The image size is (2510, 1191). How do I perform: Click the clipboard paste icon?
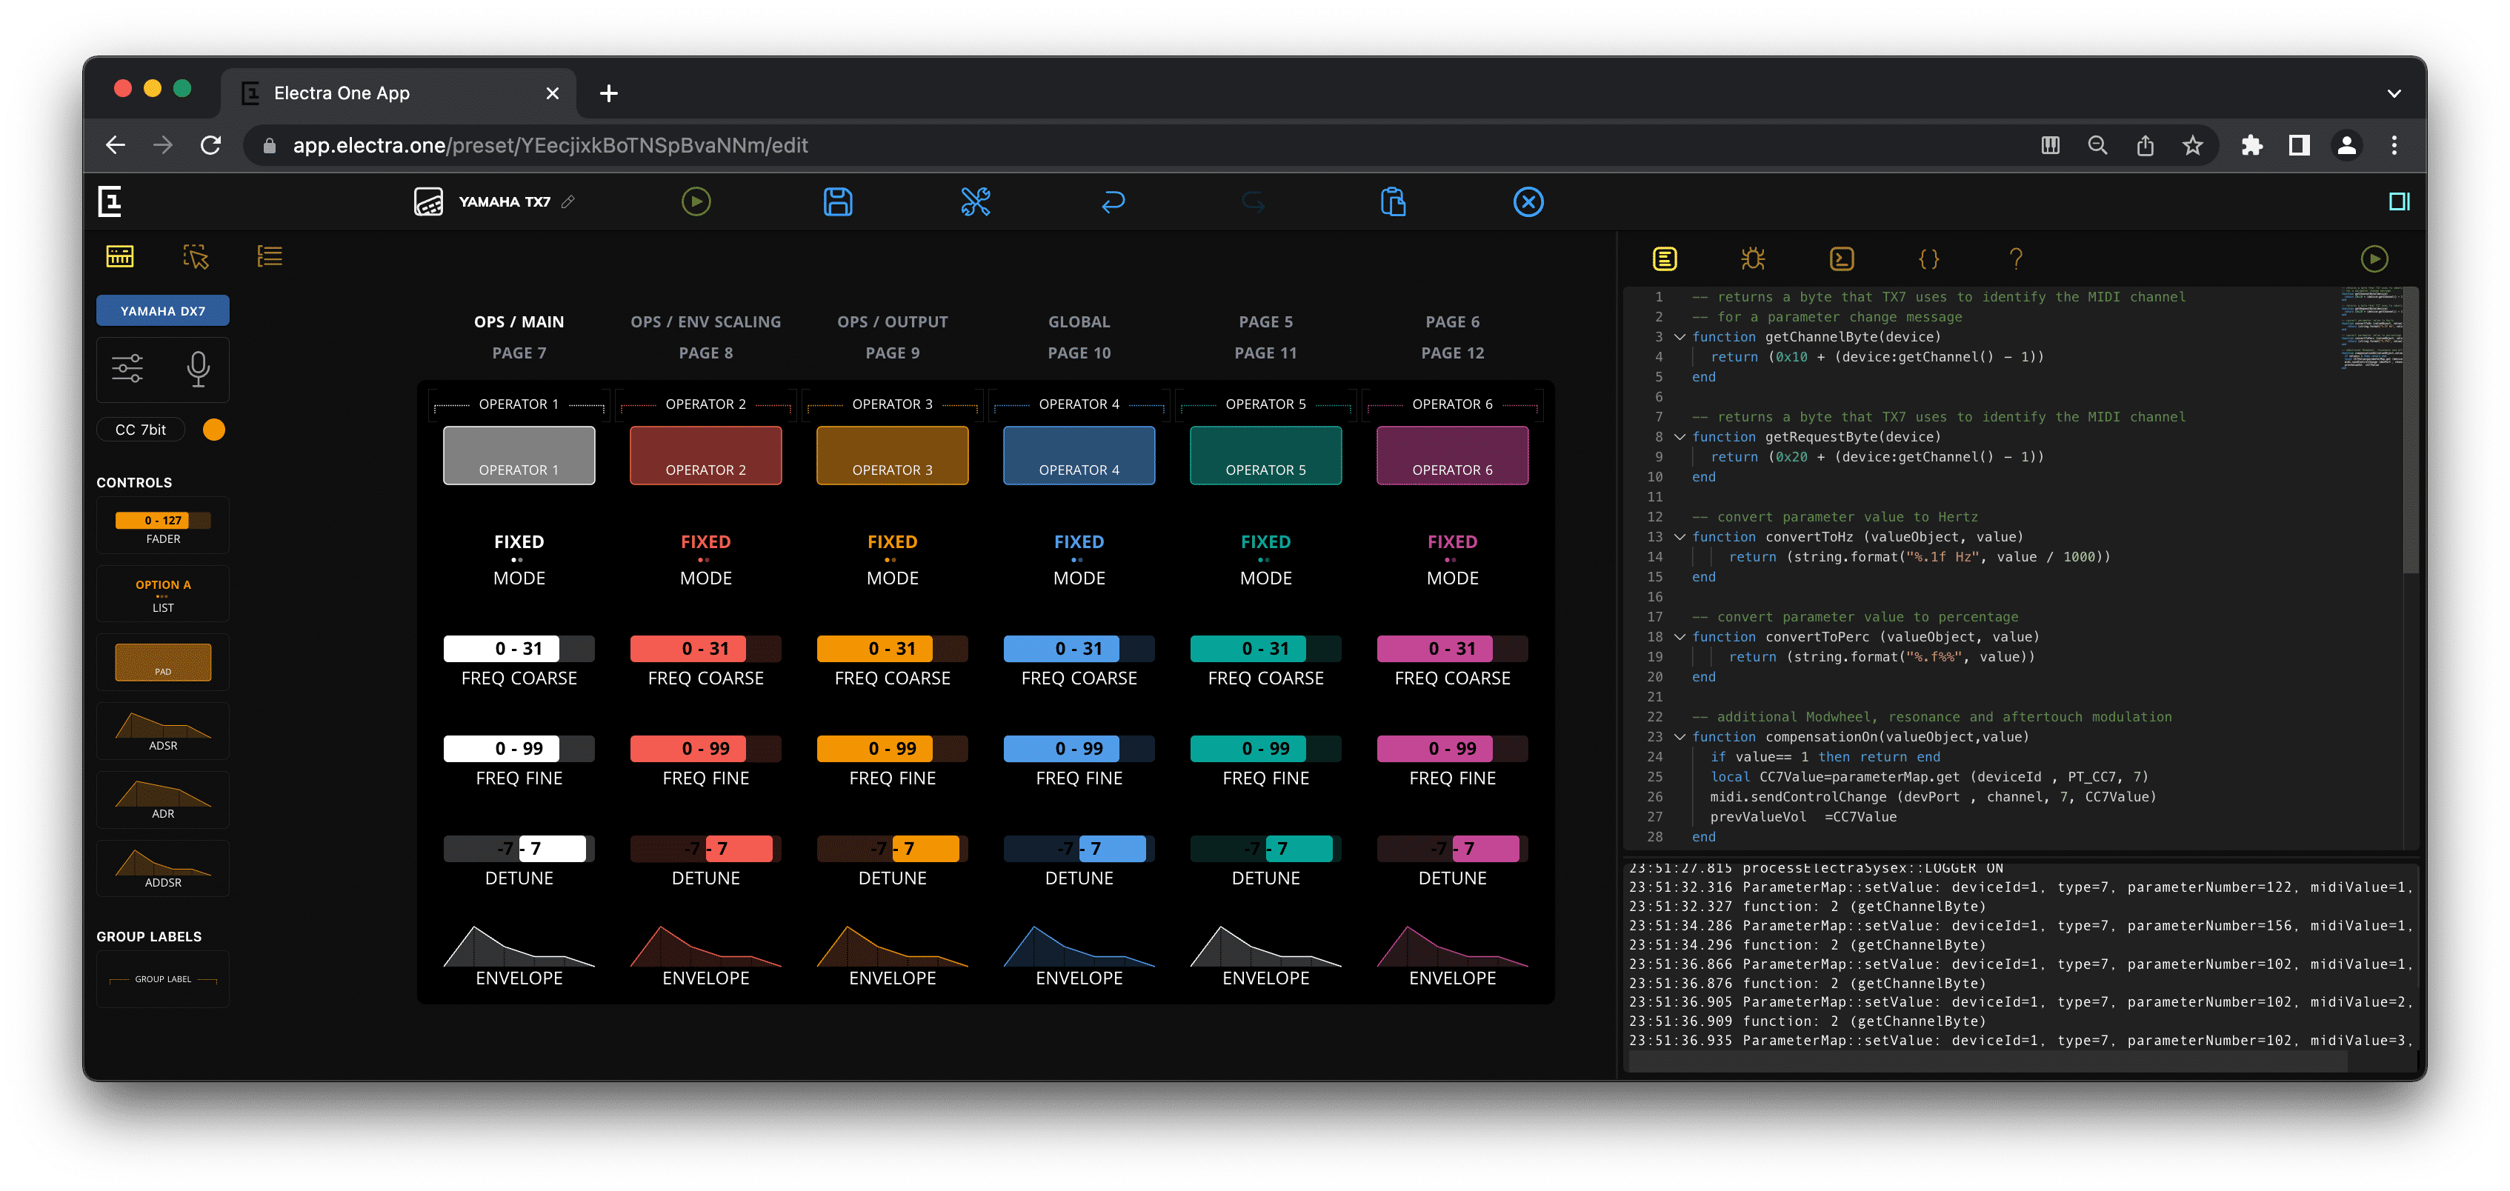coord(1394,201)
